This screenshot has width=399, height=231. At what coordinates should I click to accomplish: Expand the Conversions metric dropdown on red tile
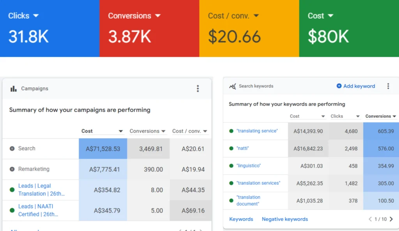[x=158, y=16]
